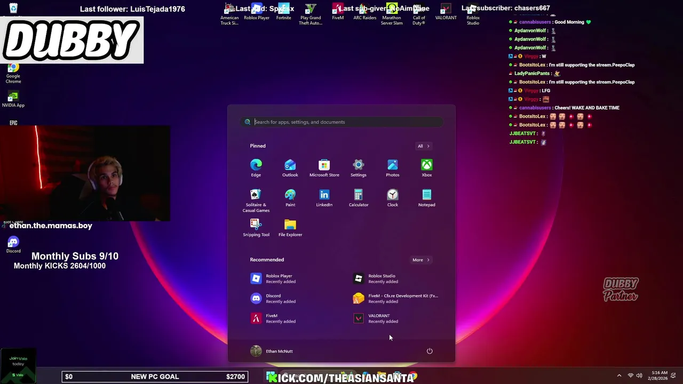Viewport: 683px width, 384px height.
Task: Open LinkedIn pinned app
Action: [324, 198]
